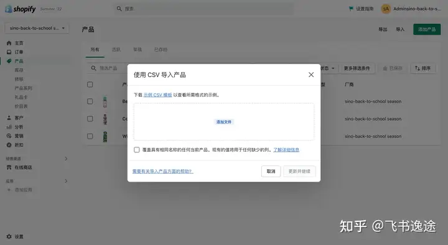Click the first product thumbnail

tap(105, 101)
